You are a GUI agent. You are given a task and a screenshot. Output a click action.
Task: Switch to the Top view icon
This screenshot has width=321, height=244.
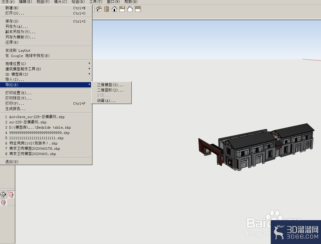tap(107, 9)
